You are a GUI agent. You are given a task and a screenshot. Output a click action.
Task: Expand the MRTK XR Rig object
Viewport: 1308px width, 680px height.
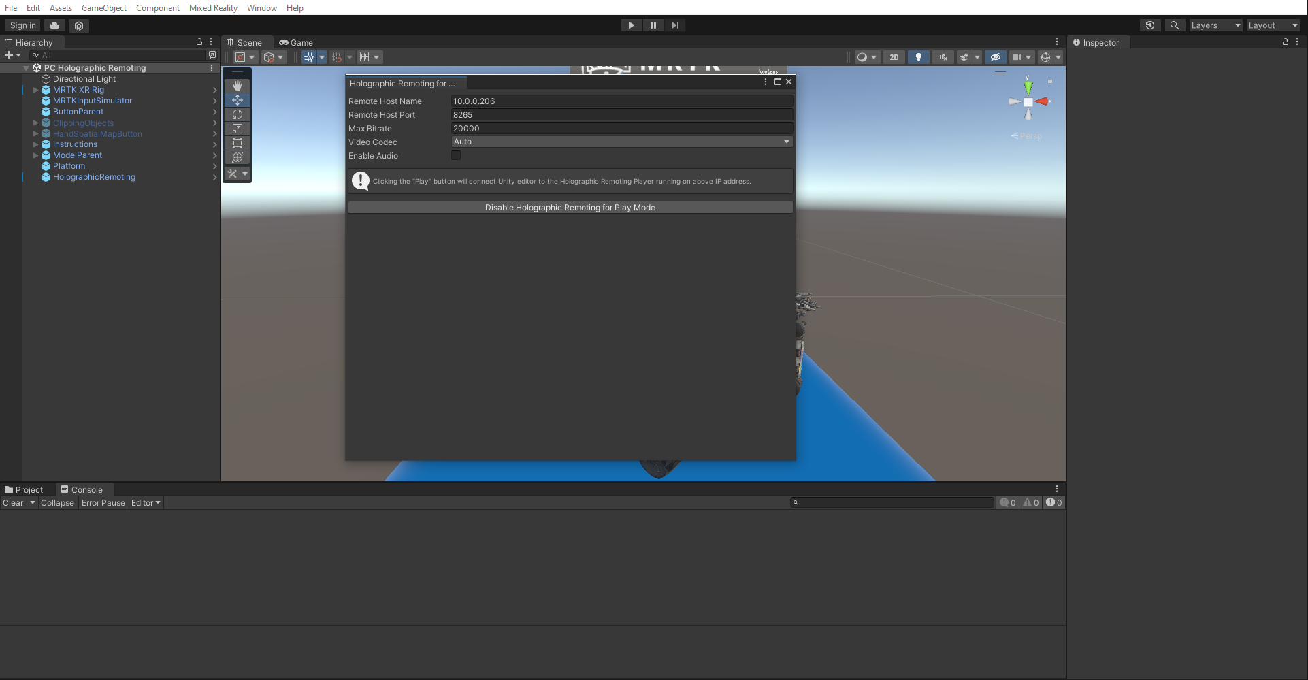pos(35,90)
